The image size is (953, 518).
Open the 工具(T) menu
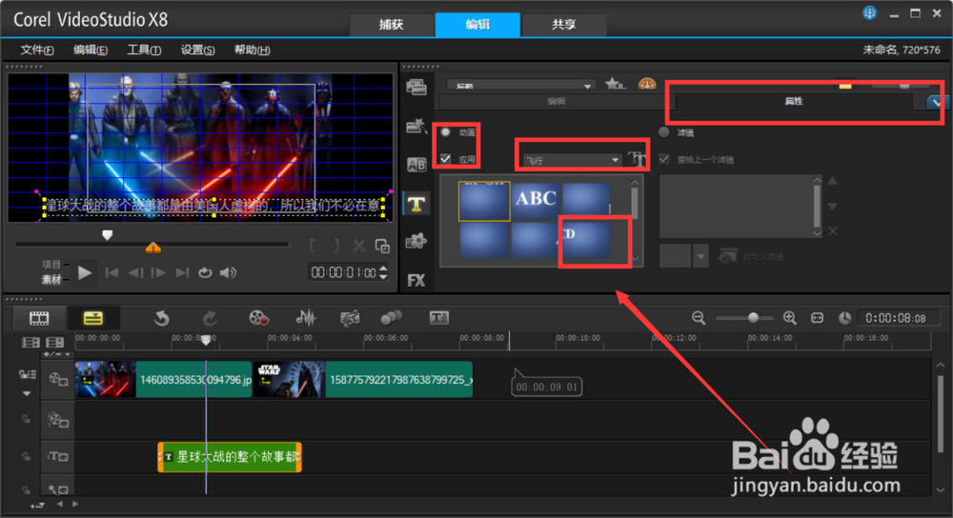(144, 50)
